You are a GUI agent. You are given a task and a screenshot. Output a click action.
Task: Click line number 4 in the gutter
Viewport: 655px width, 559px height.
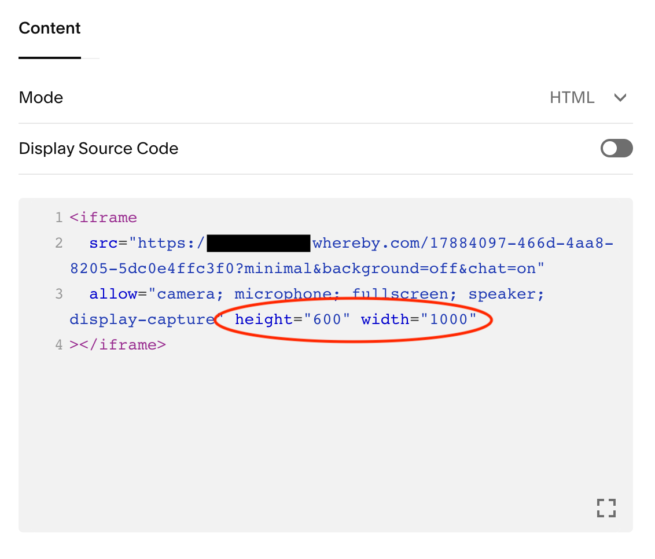pos(58,345)
